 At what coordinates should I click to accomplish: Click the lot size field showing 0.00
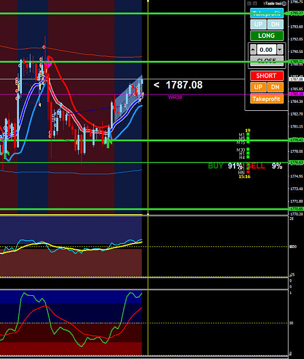tap(266, 49)
